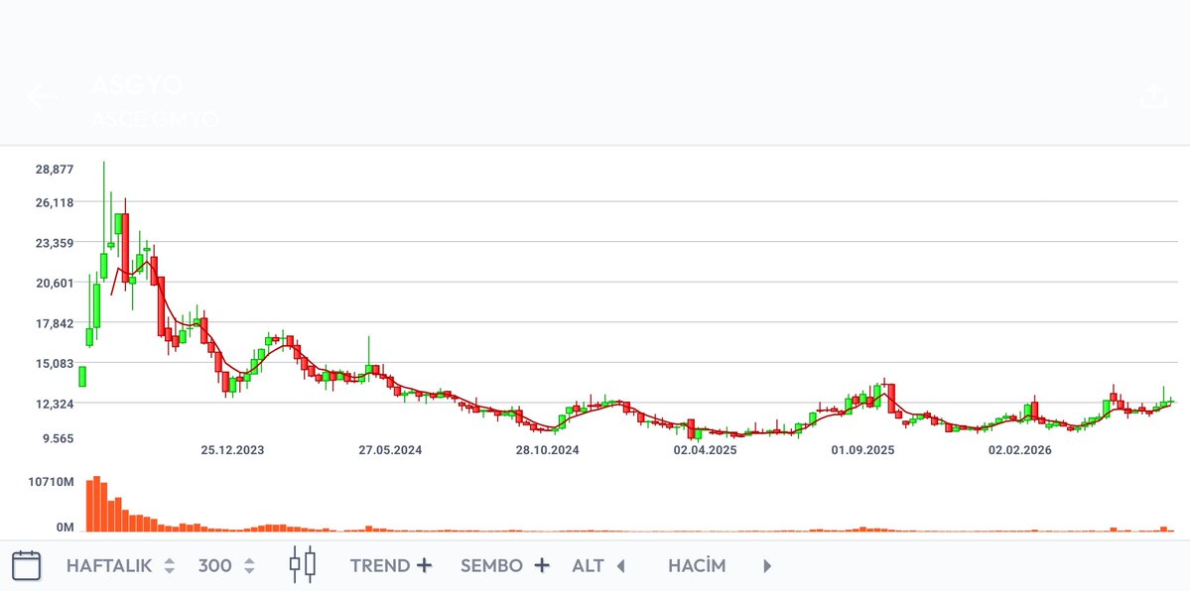Screen dimensions: 1190x591
Task: Click the 0M volume axis label
Action: [x=66, y=527]
